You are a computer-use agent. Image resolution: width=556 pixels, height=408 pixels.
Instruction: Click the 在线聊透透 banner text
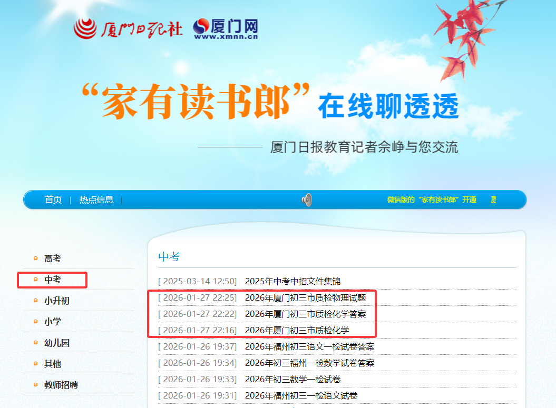pos(388,106)
